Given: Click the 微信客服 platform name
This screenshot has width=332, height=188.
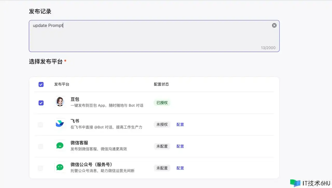Looking at the screenshot, I should [79, 143].
